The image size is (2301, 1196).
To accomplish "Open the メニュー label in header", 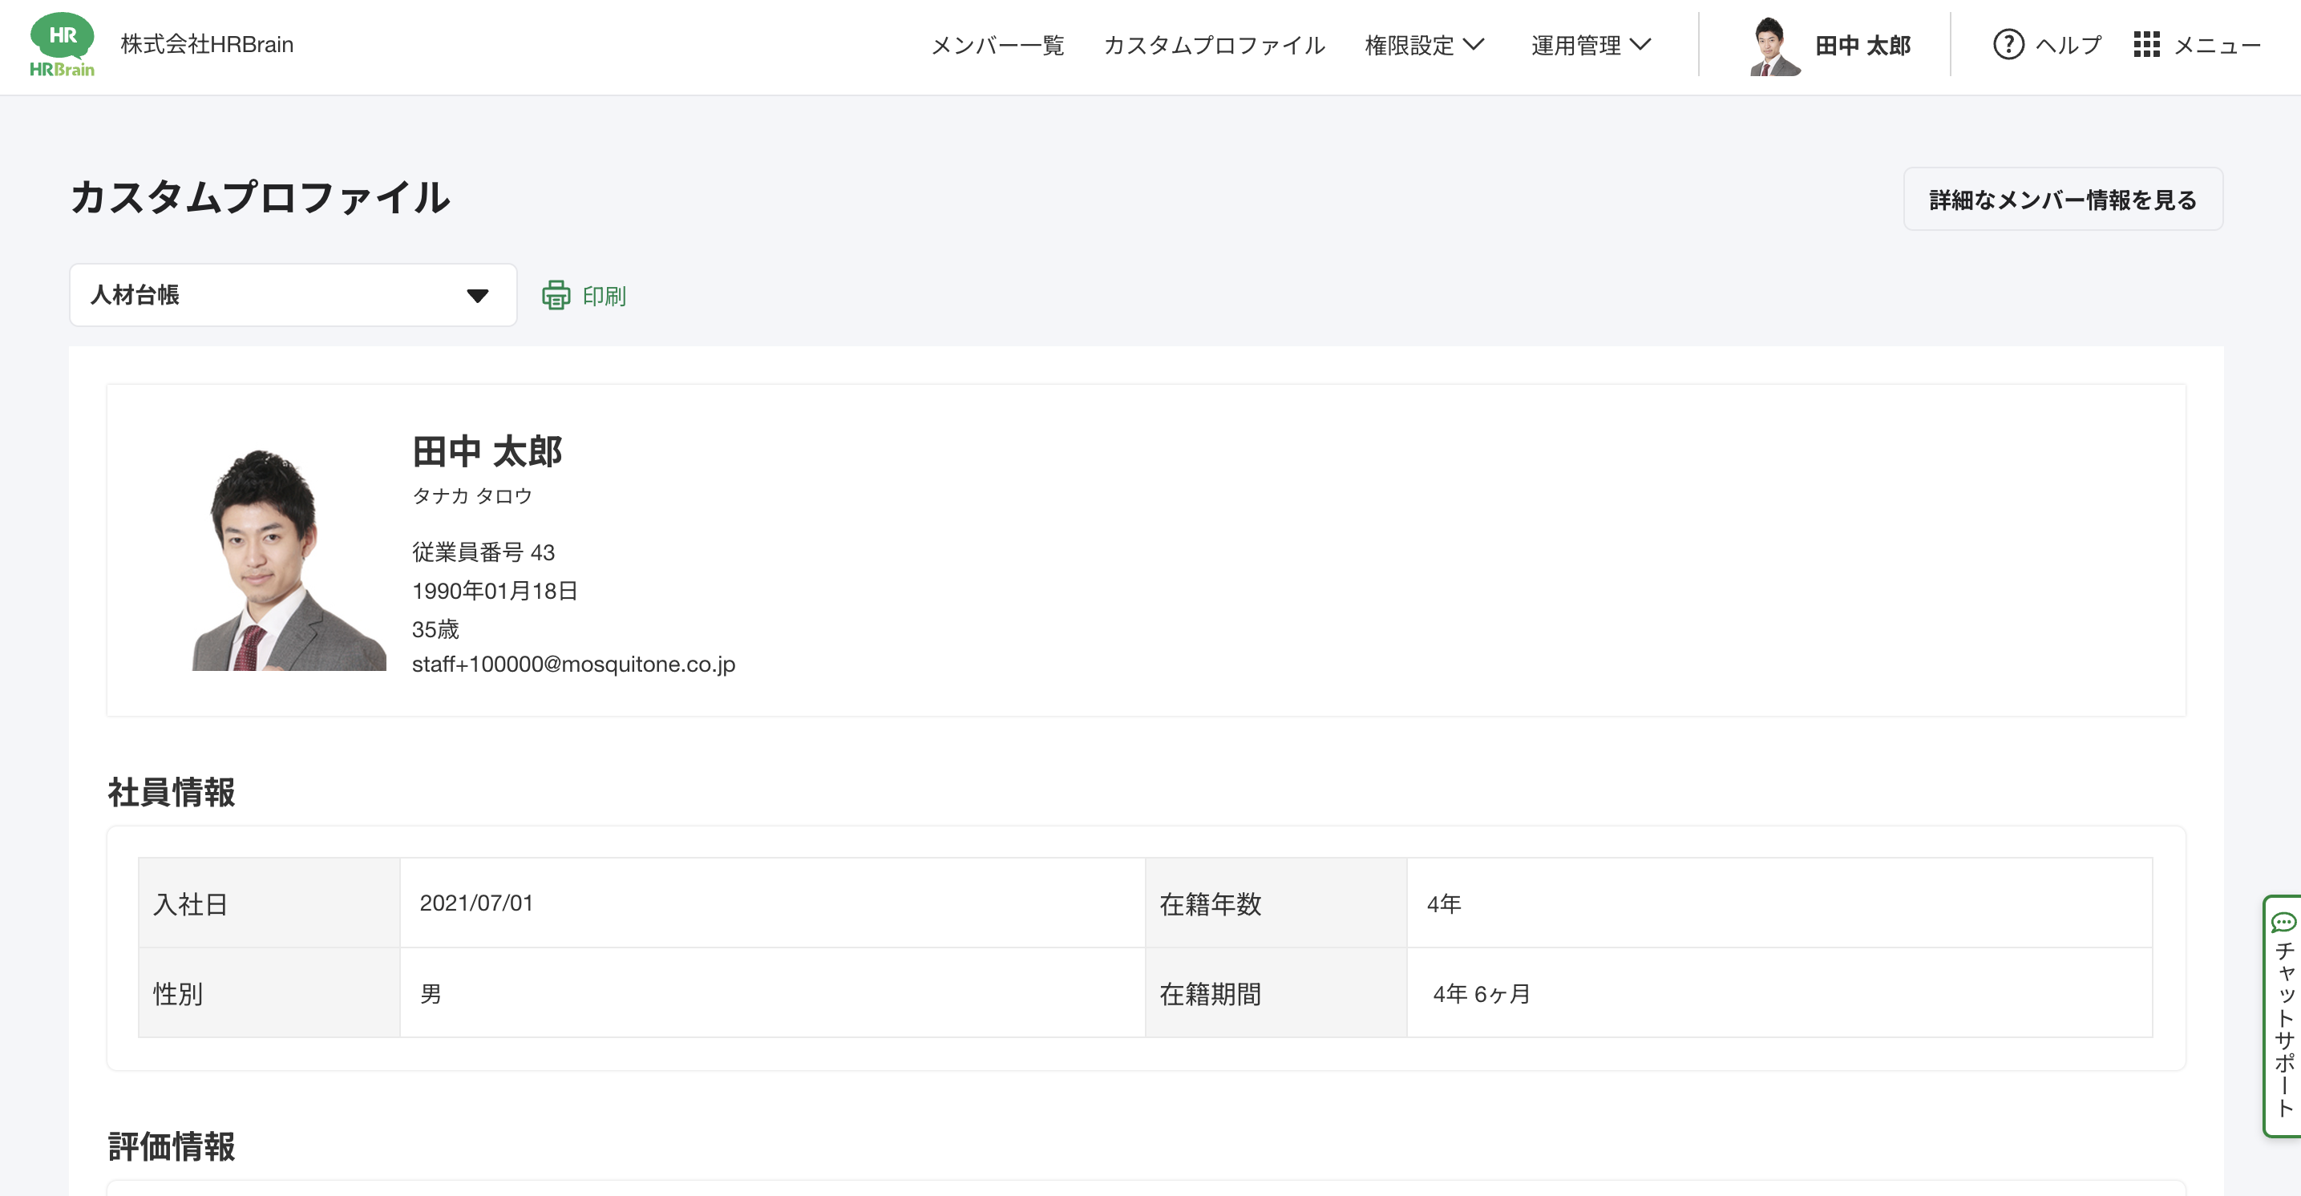I will coord(2217,45).
